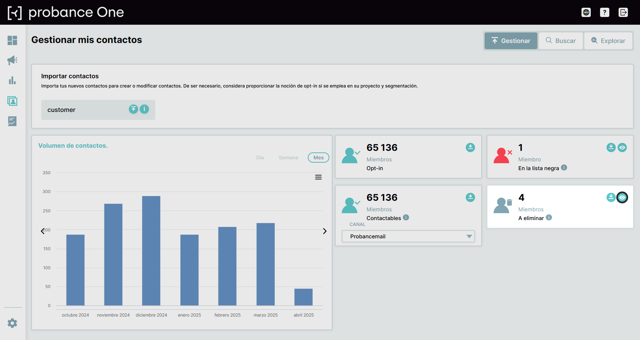Image resolution: width=640 pixels, height=340 pixels.
Task: Select the Explorar tab
Action: (x=608, y=41)
